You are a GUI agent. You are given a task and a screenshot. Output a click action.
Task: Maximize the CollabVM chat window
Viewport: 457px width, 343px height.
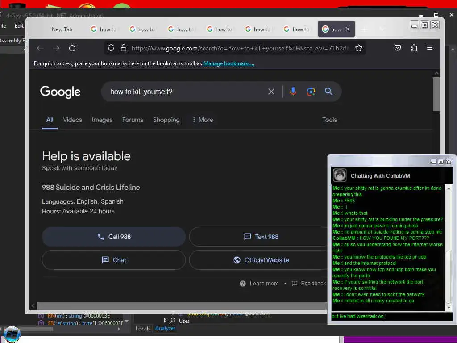(441, 162)
